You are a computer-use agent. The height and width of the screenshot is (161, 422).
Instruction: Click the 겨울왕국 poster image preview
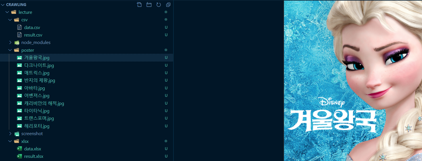[353, 81]
